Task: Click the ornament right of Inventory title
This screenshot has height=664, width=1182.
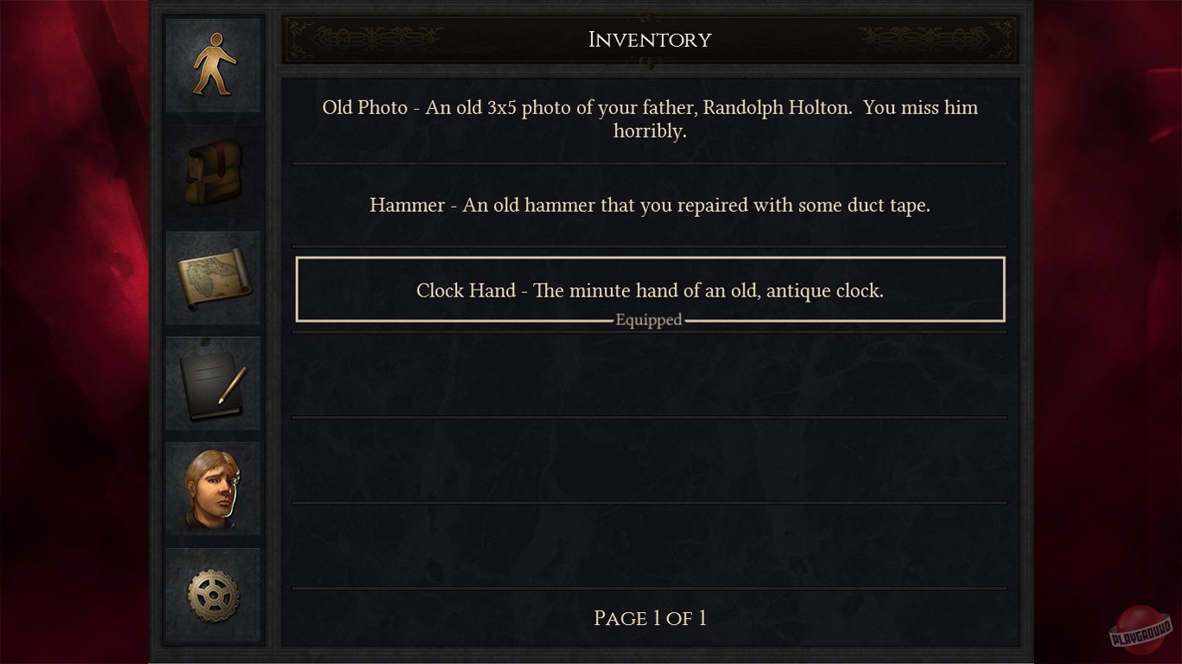Action: 935,38
